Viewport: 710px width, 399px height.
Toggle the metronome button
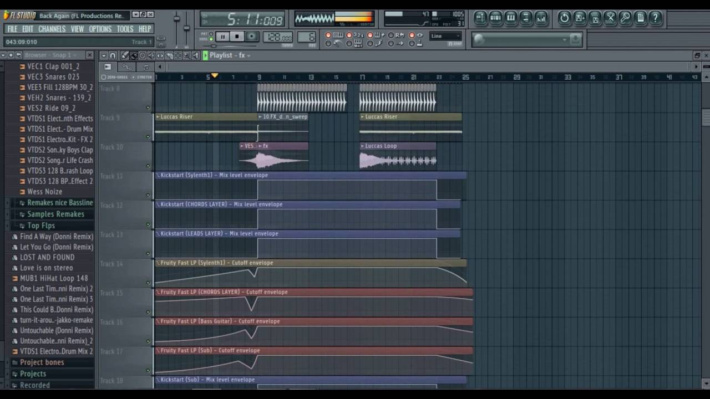(334, 43)
